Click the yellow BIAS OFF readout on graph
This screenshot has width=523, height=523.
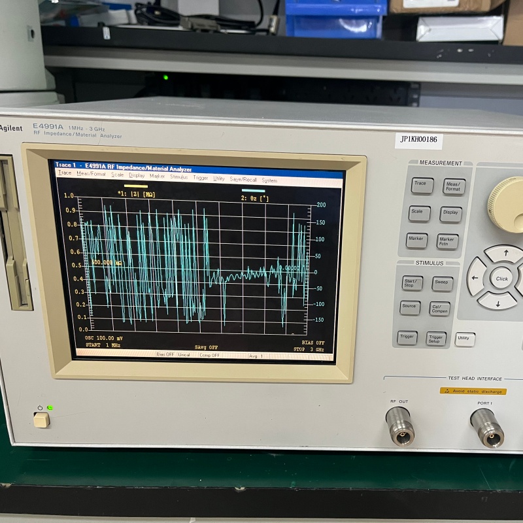(x=313, y=343)
